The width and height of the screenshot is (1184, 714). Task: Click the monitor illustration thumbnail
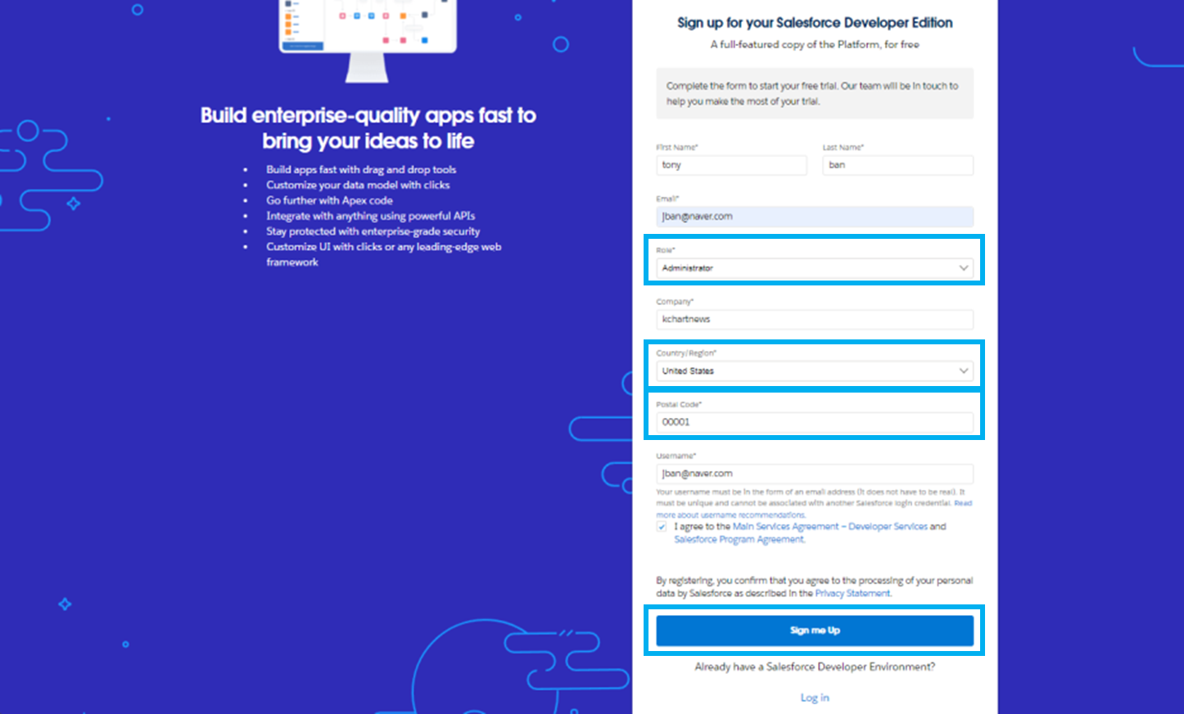click(368, 41)
